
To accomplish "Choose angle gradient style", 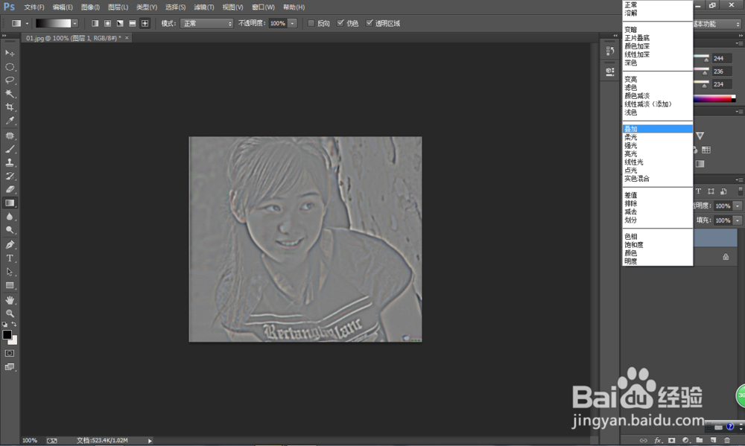I will 120,23.
